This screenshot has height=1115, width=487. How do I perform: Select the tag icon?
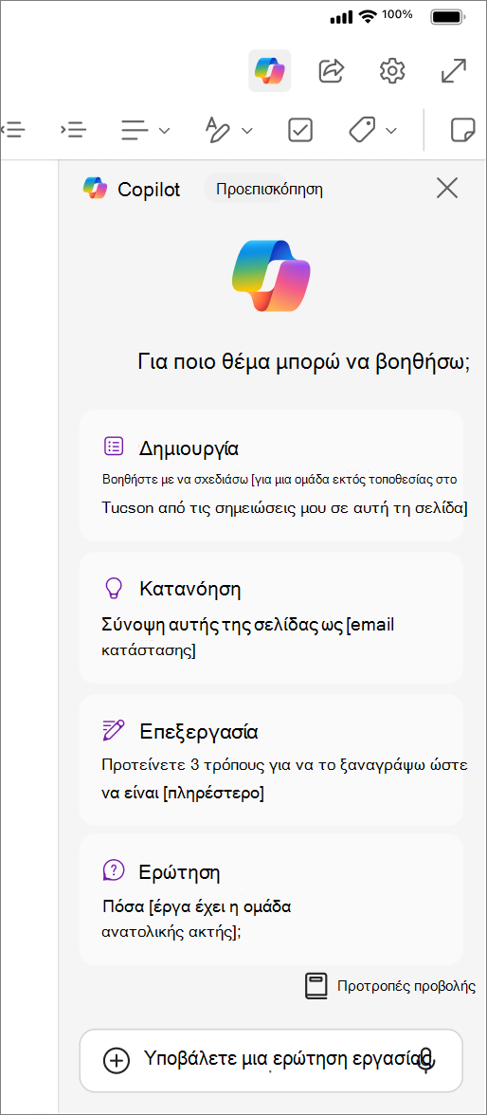[x=363, y=130]
